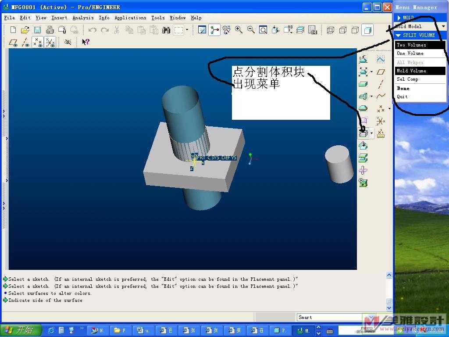Viewport: 449px width, 337px height.
Task: Click the datum curve tool icon
Action: [x=381, y=96]
